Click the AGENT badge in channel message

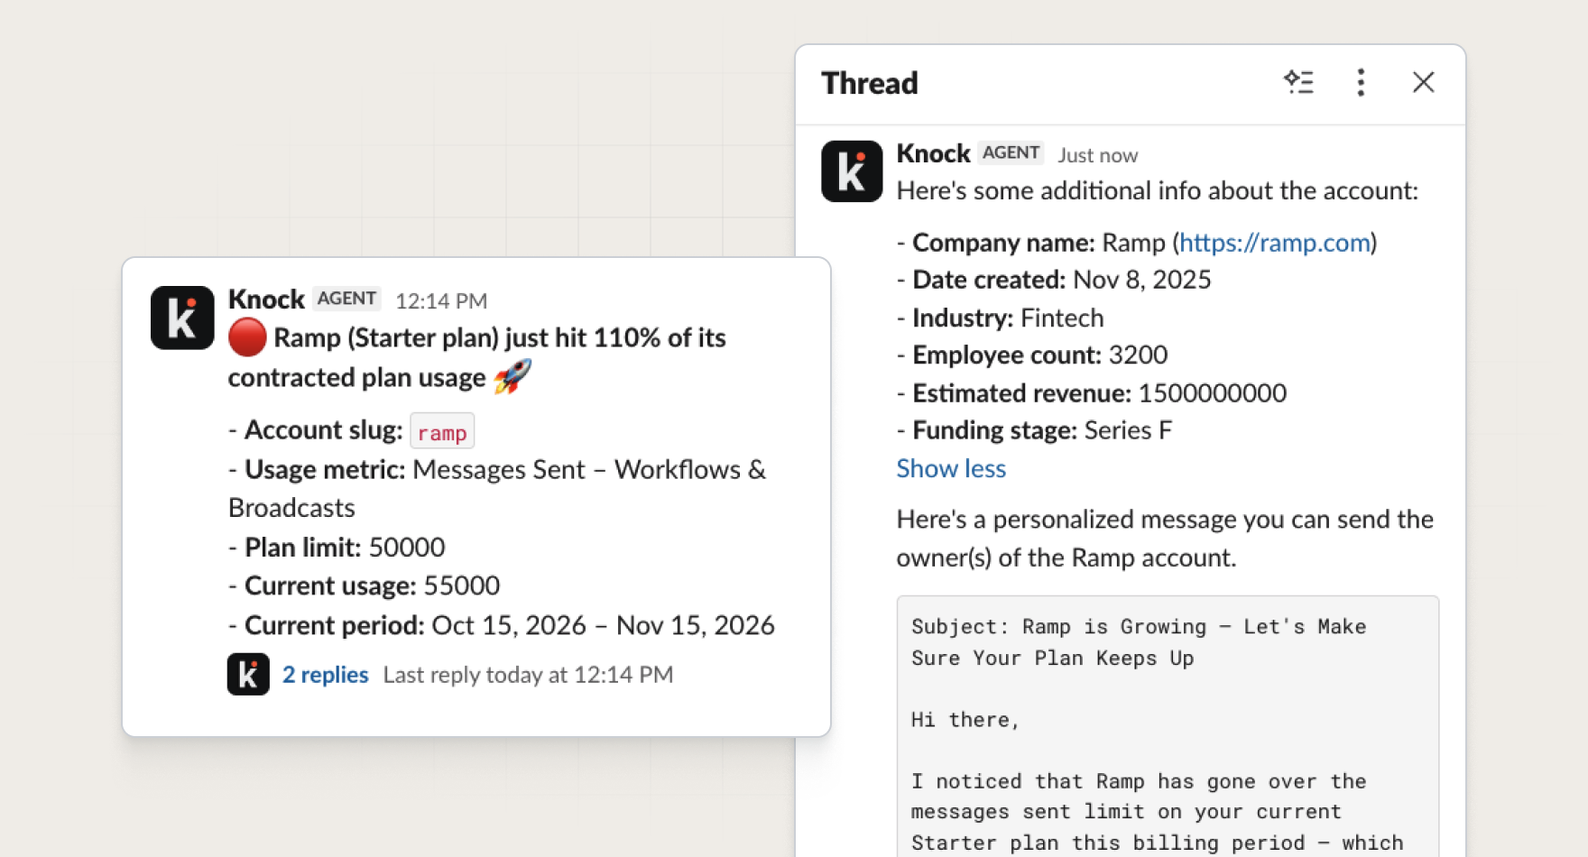346,299
